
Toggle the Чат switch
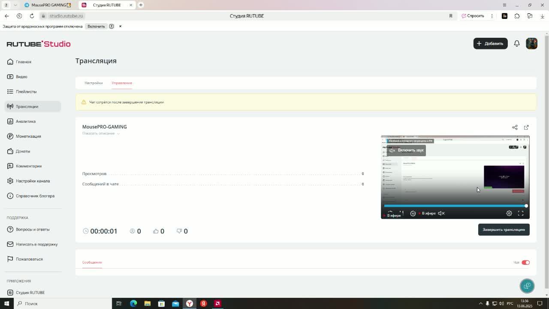[x=525, y=263]
